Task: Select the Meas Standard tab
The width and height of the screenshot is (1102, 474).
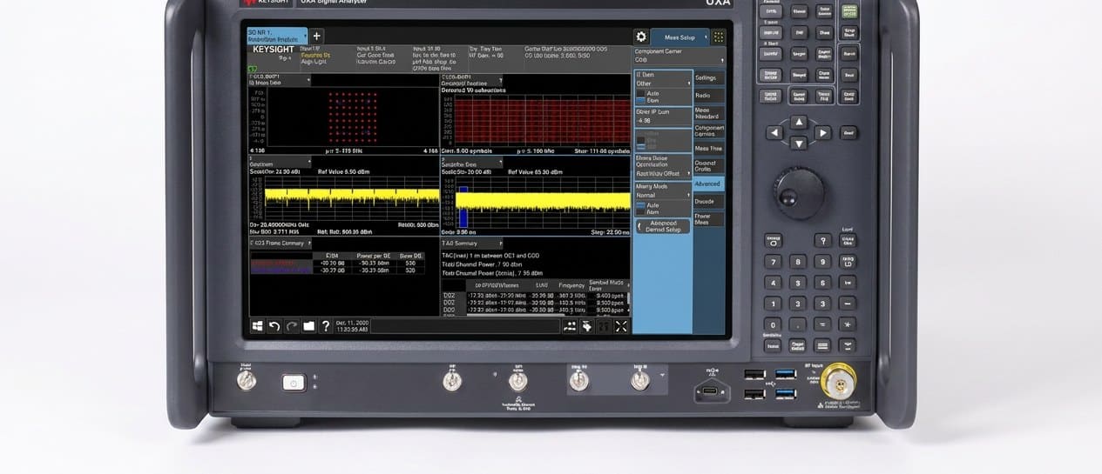Action: tap(708, 114)
